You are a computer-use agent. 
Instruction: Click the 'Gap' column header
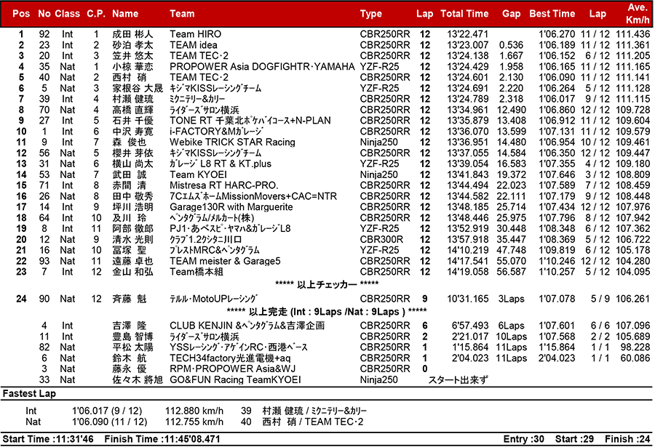[512, 14]
